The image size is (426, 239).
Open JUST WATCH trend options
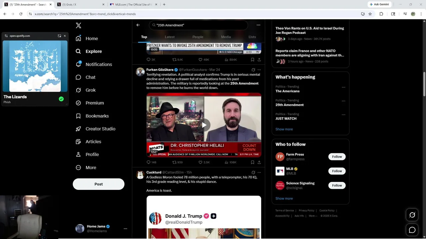pos(343,115)
